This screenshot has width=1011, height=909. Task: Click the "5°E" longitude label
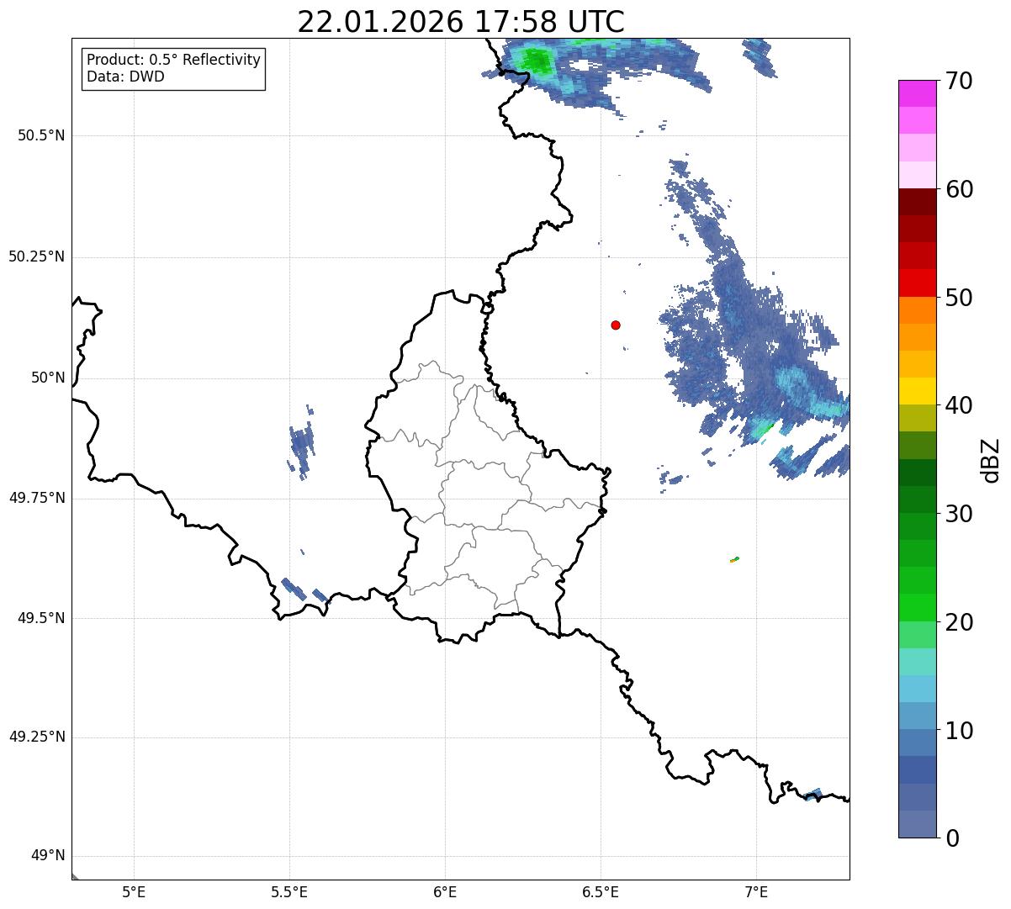[x=134, y=891]
